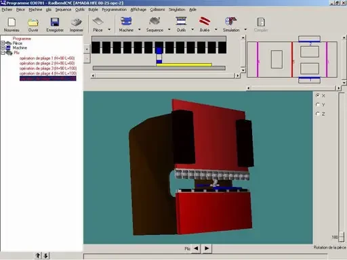Select the X rotation axis radio button
This screenshot has width=347, height=260.
(x=318, y=95)
